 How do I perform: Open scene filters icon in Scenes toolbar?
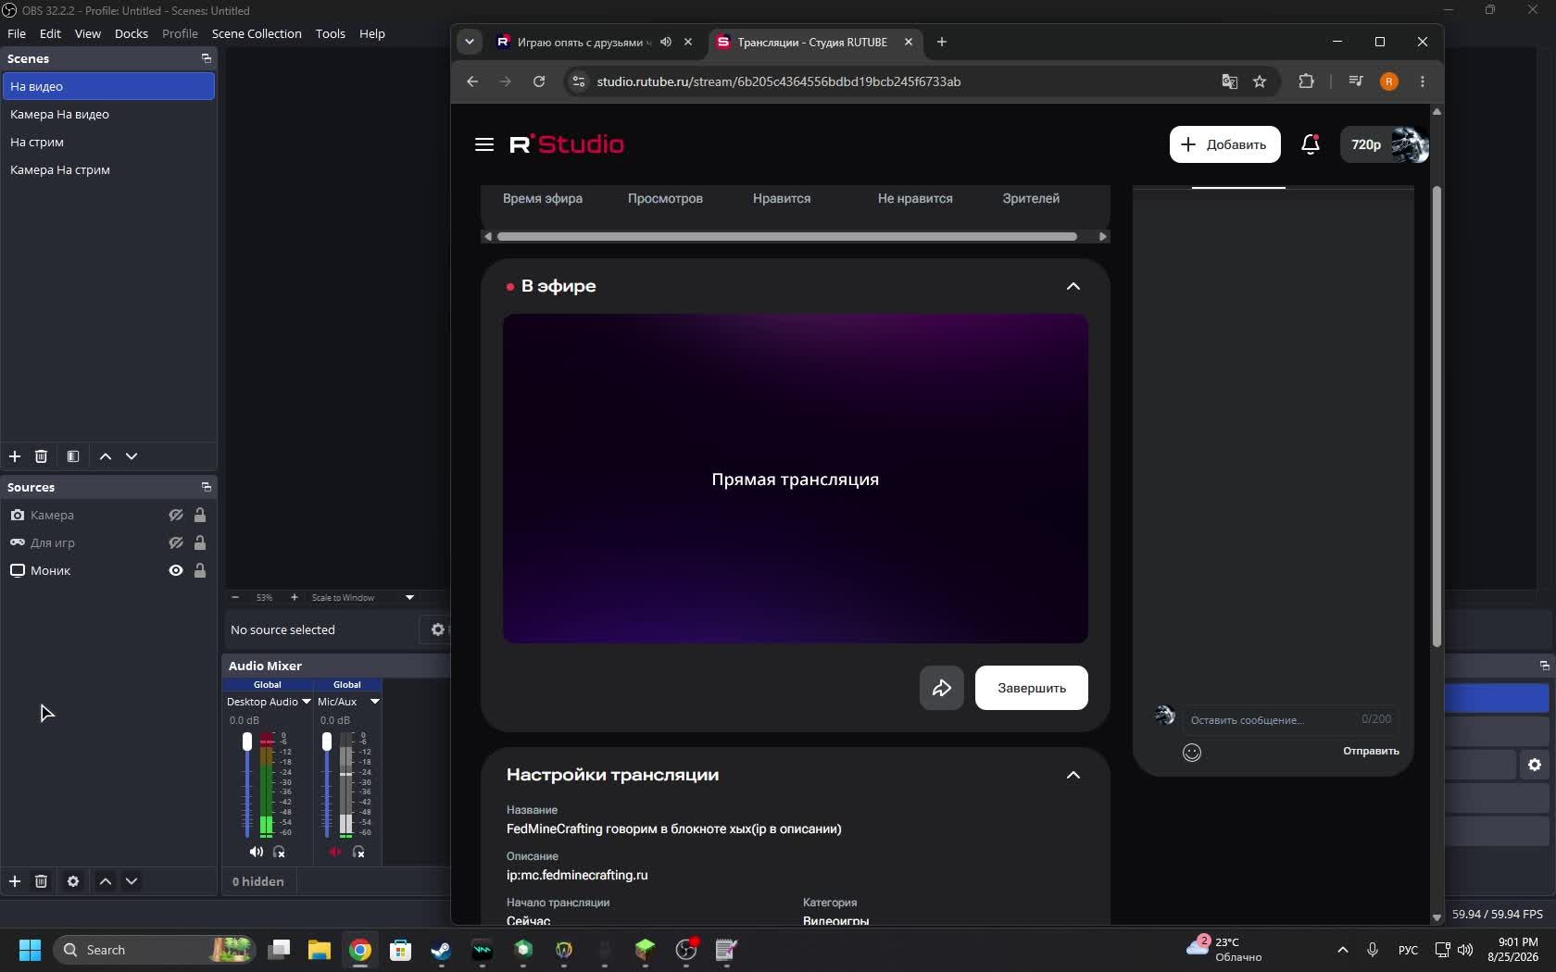[73, 456]
